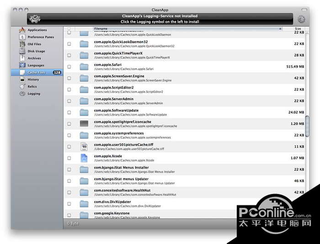Check the com.apple.Xcode checkbox
Screen dimensions: 320x244
tap(69, 158)
